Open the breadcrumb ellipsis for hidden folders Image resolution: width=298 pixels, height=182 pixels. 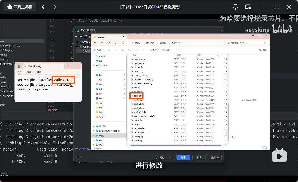click(x=132, y=43)
